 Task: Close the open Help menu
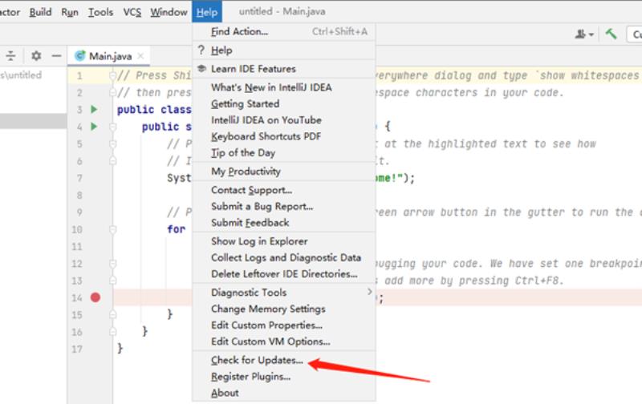[x=207, y=12]
